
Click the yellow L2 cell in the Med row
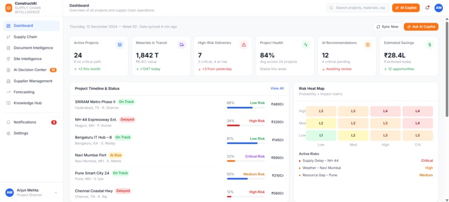[321, 124]
